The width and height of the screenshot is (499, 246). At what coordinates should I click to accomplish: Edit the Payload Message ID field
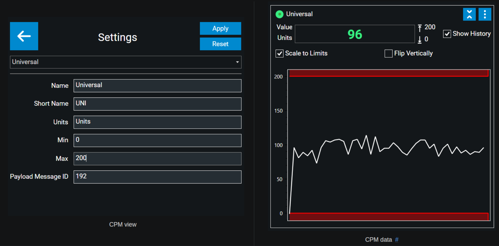pyautogui.click(x=157, y=177)
